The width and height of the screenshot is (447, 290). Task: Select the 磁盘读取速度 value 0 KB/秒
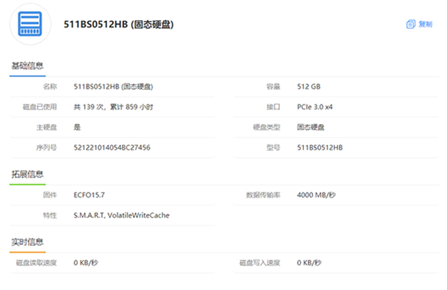pyautogui.click(x=86, y=263)
